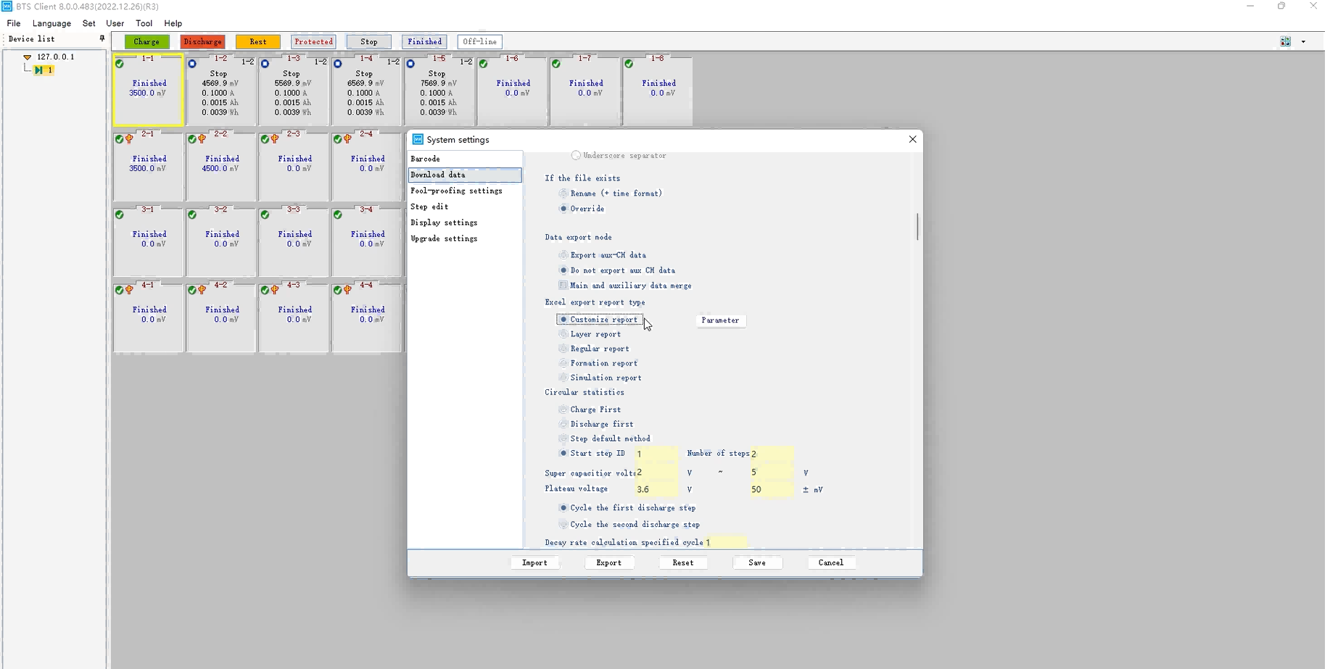Click the orange thermometer icon on channel 4-3
1338x669 pixels.
click(275, 290)
